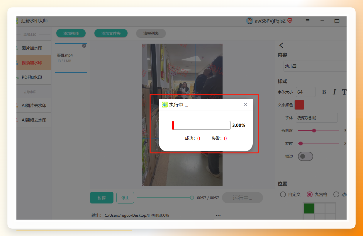Click the red 文字颜色 color swatch
Screen dimensions: 363x236
pos(299,105)
